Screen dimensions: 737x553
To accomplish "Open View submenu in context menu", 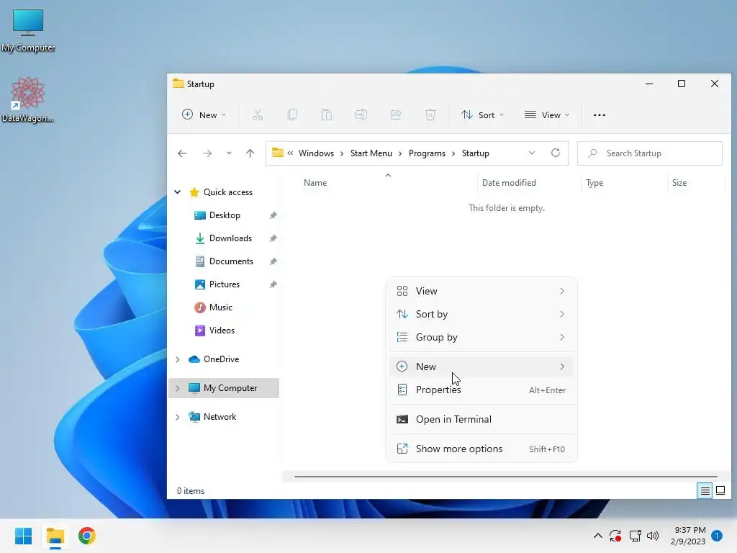I will [481, 291].
